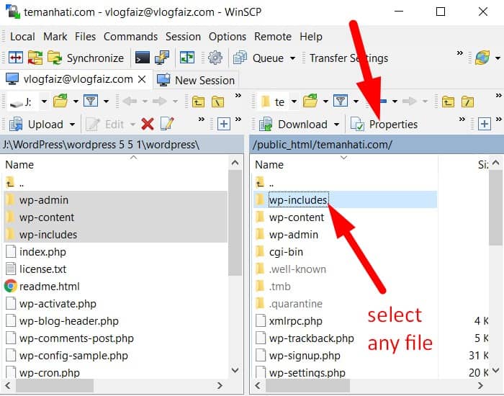Click the remote path /public_html/temanhati.com/ bar

point(377,145)
